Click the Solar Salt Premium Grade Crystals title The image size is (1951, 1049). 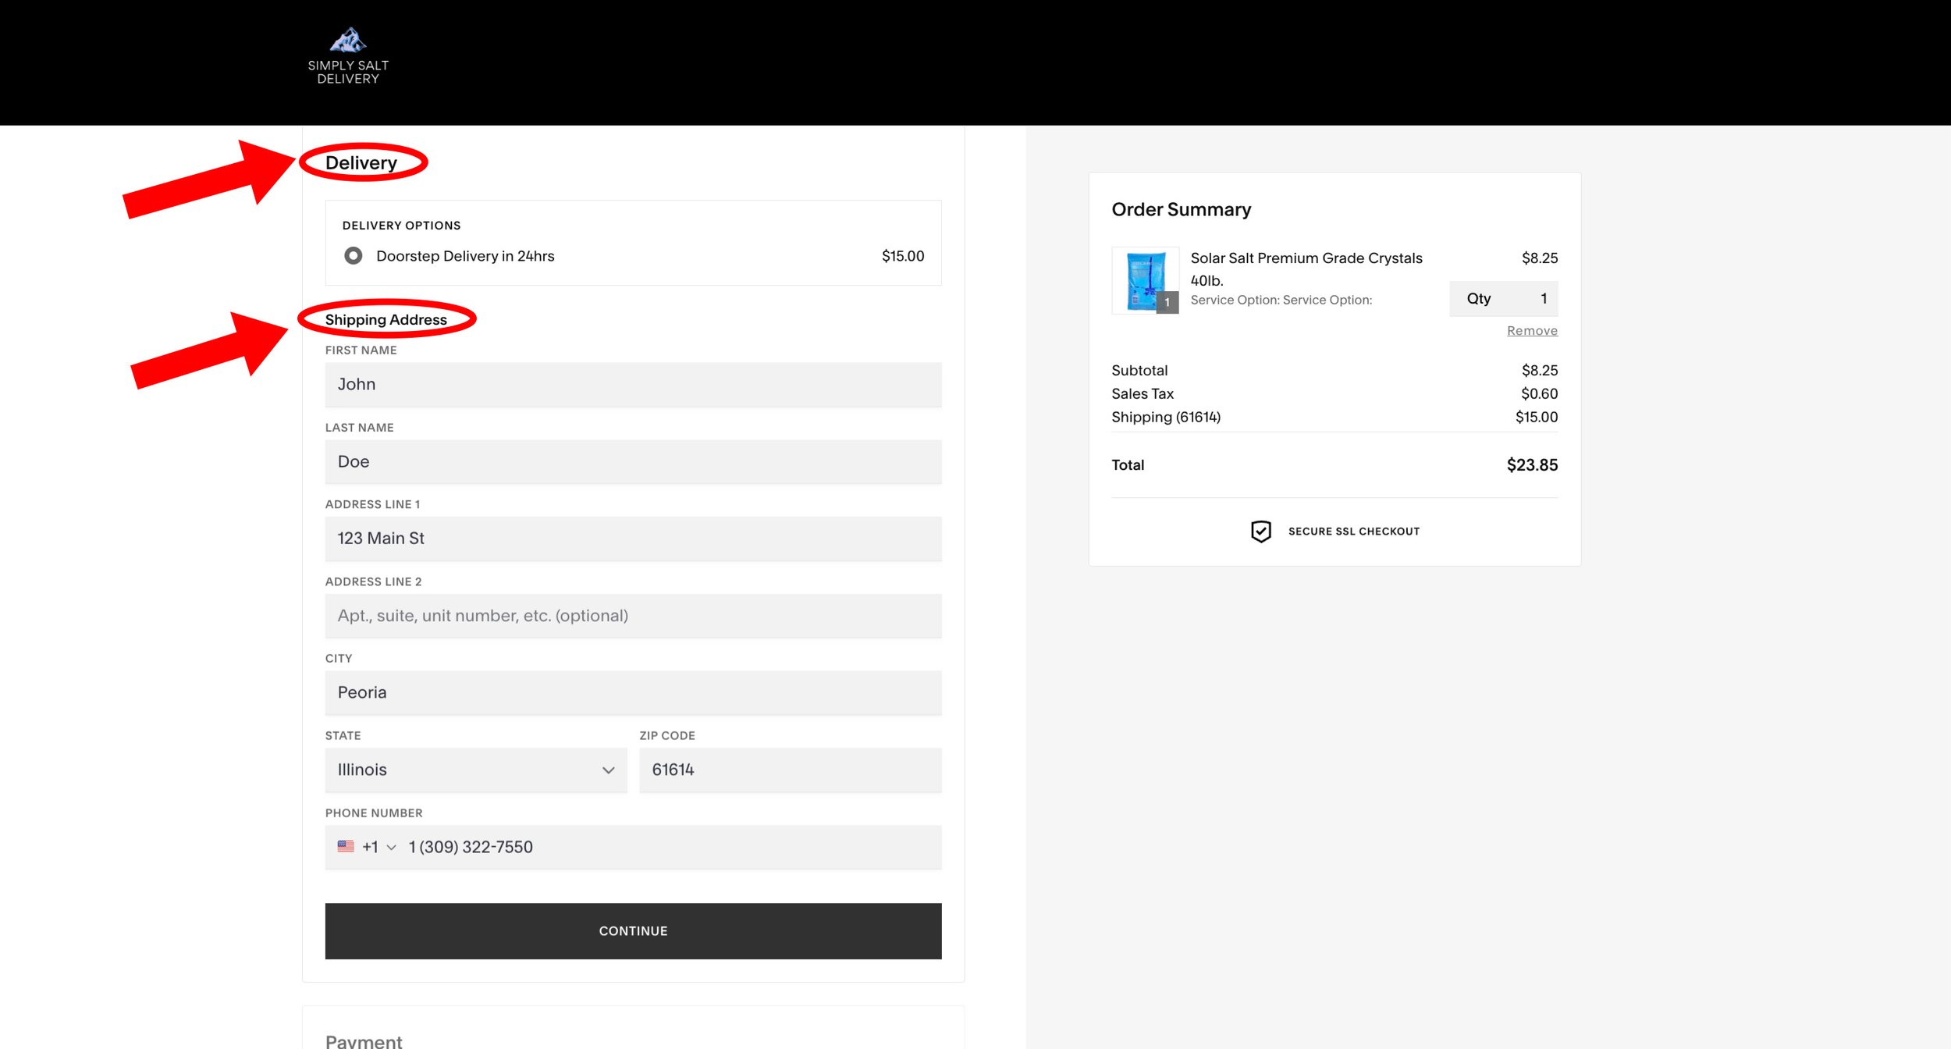pos(1306,258)
